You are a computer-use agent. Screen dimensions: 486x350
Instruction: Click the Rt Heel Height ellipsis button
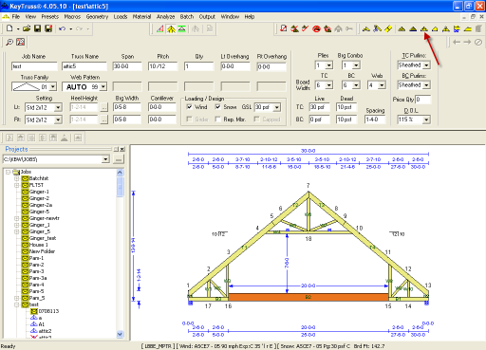click(x=103, y=120)
